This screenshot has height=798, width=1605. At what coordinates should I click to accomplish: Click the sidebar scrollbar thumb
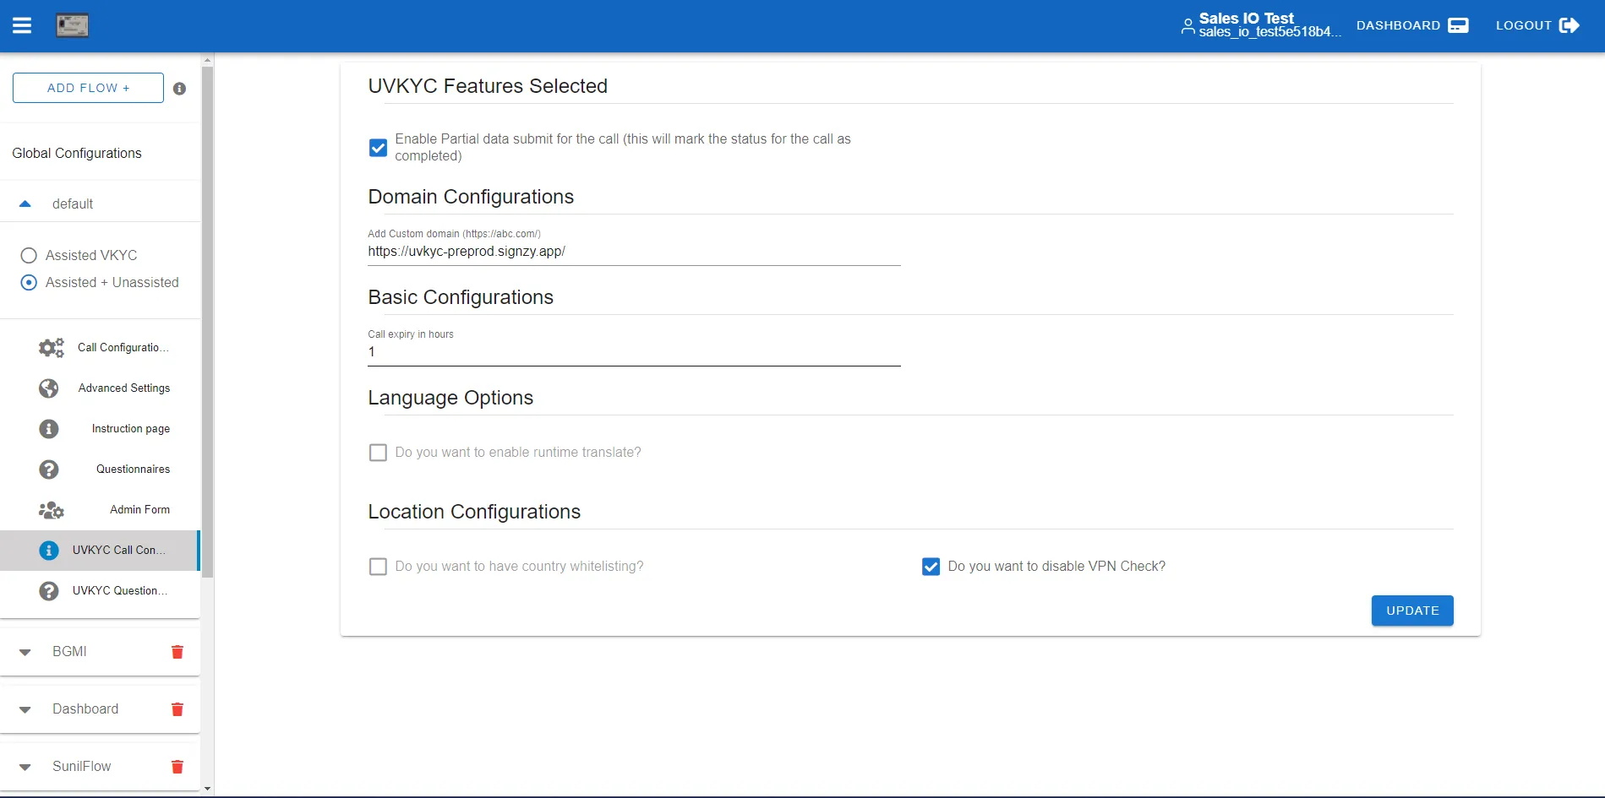(208, 321)
